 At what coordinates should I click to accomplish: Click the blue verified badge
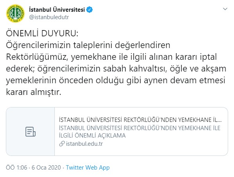pyautogui.click(x=89, y=10)
